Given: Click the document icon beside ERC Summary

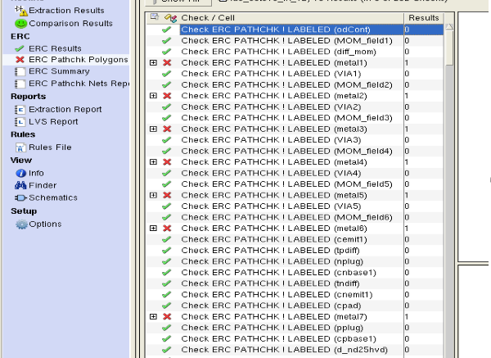Looking at the screenshot, I should [20, 71].
